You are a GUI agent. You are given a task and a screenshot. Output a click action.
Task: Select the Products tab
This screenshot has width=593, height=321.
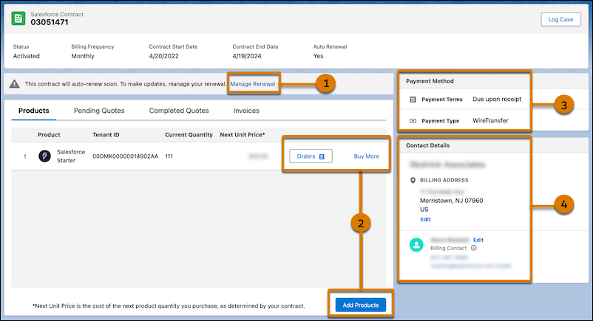coord(34,111)
